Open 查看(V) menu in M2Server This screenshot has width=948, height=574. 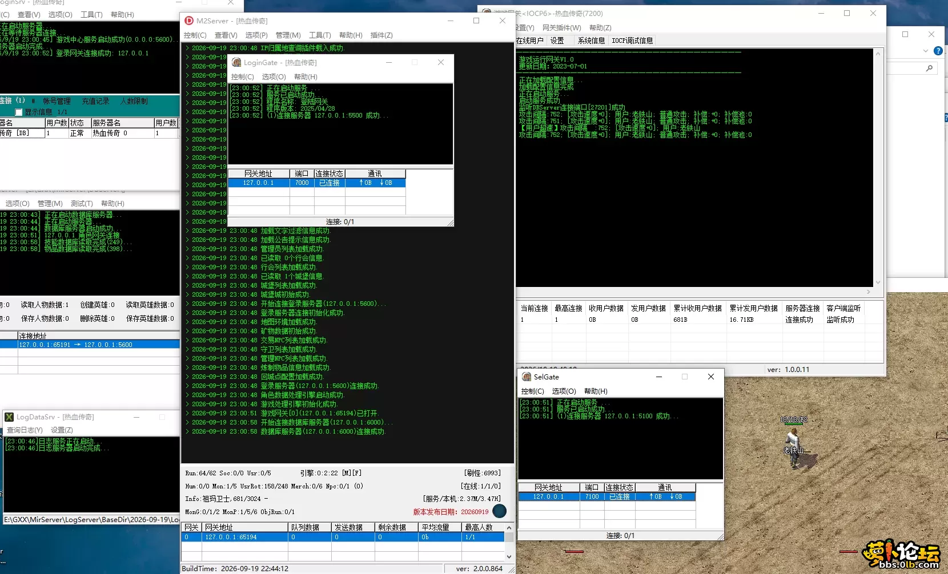tap(226, 35)
